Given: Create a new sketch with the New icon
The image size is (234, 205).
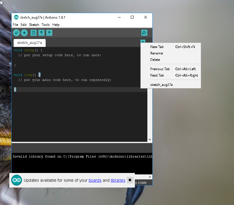Looking at the screenshot, I should point(34,33).
